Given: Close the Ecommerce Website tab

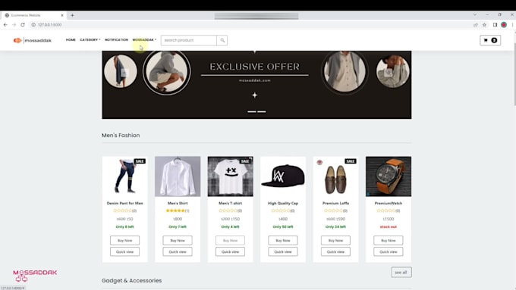Looking at the screenshot, I should 62,15.
